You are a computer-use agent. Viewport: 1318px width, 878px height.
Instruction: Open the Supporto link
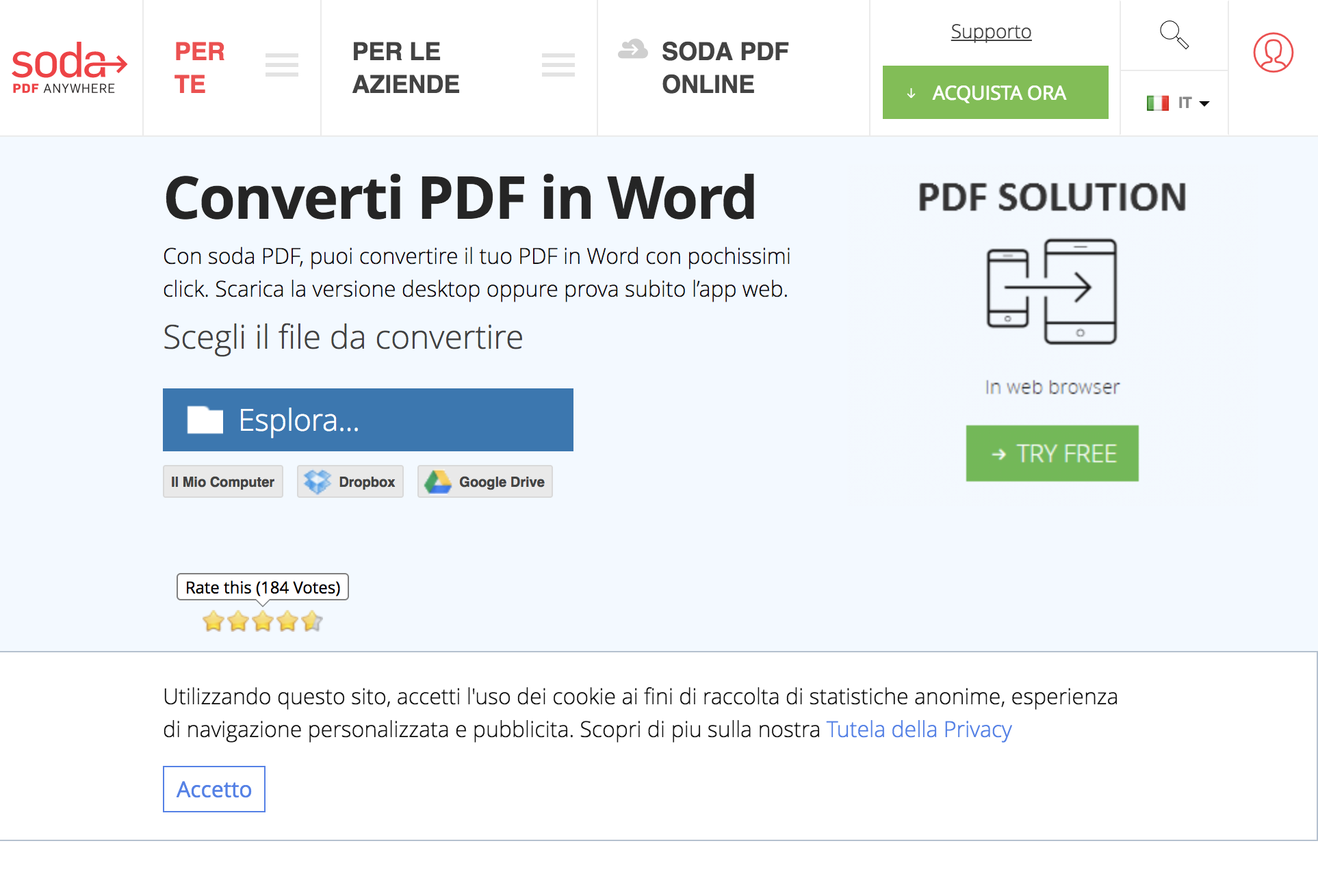coord(991,31)
